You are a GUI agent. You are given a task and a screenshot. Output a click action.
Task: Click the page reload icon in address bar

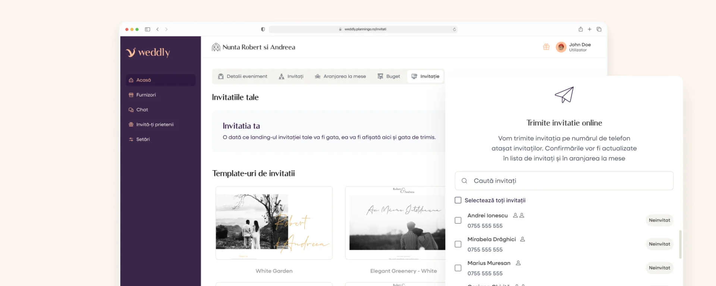coord(454,29)
